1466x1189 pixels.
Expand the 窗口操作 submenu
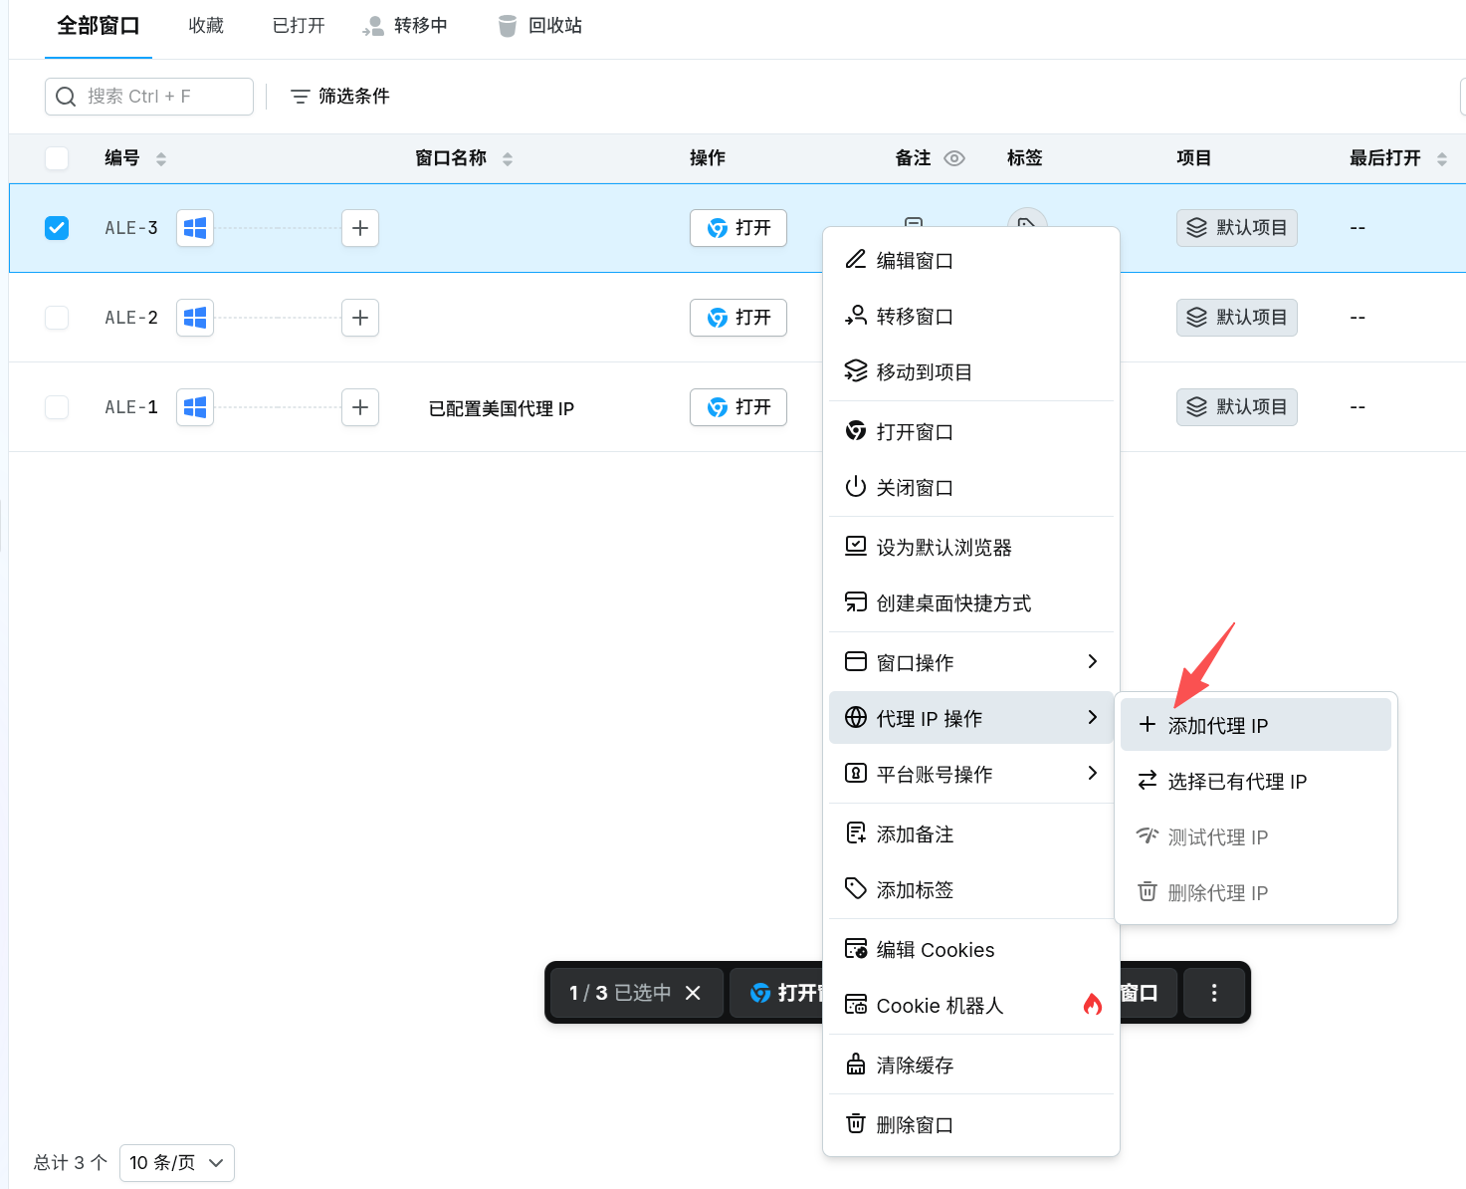pyautogui.click(x=971, y=662)
